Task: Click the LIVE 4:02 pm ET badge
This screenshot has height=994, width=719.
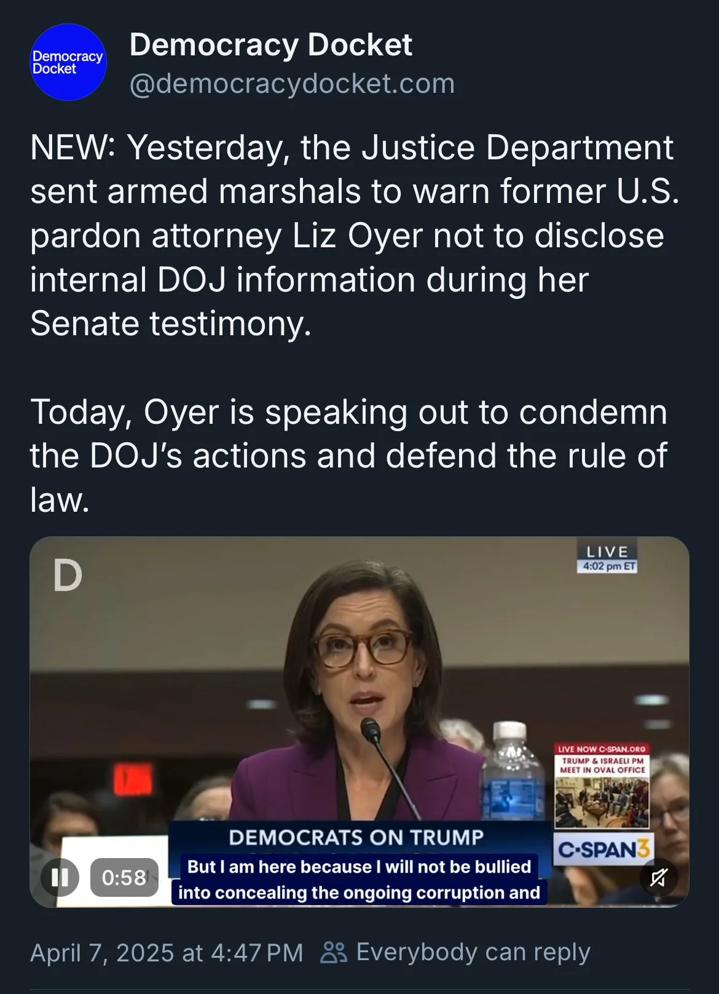Action: pyautogui.click(x=607, y=557)
